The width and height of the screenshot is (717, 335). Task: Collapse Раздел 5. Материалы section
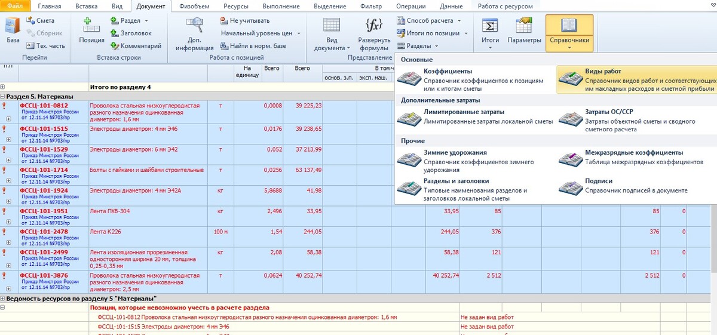pos(3,96)
